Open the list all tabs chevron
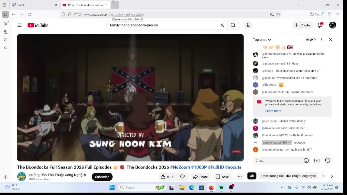Viewport: 347px width, 195px height. point(299,5)
